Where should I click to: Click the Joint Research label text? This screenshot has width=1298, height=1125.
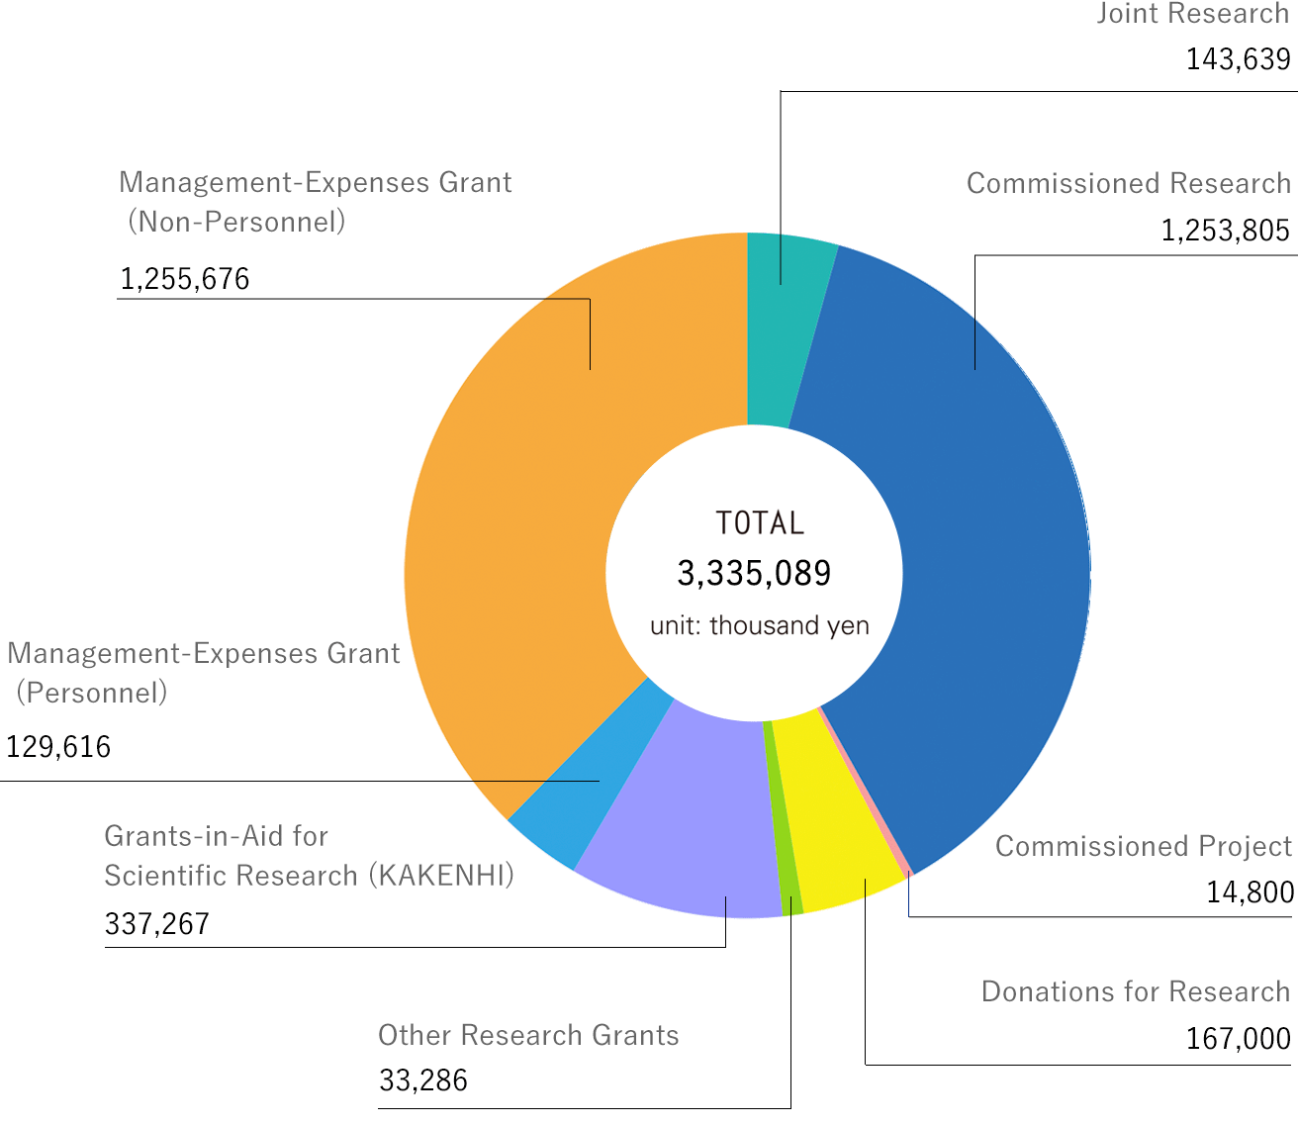pyautogui.click(x=1192, y=15)
